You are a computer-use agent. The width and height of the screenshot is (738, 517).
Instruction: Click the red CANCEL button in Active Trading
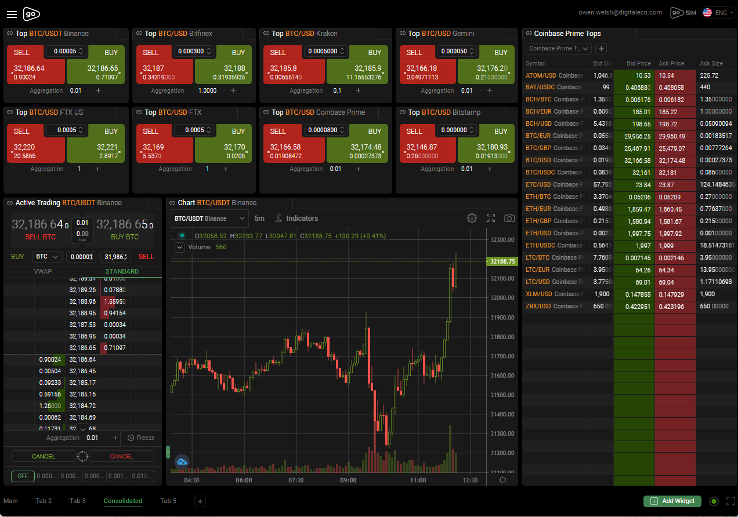121,457
